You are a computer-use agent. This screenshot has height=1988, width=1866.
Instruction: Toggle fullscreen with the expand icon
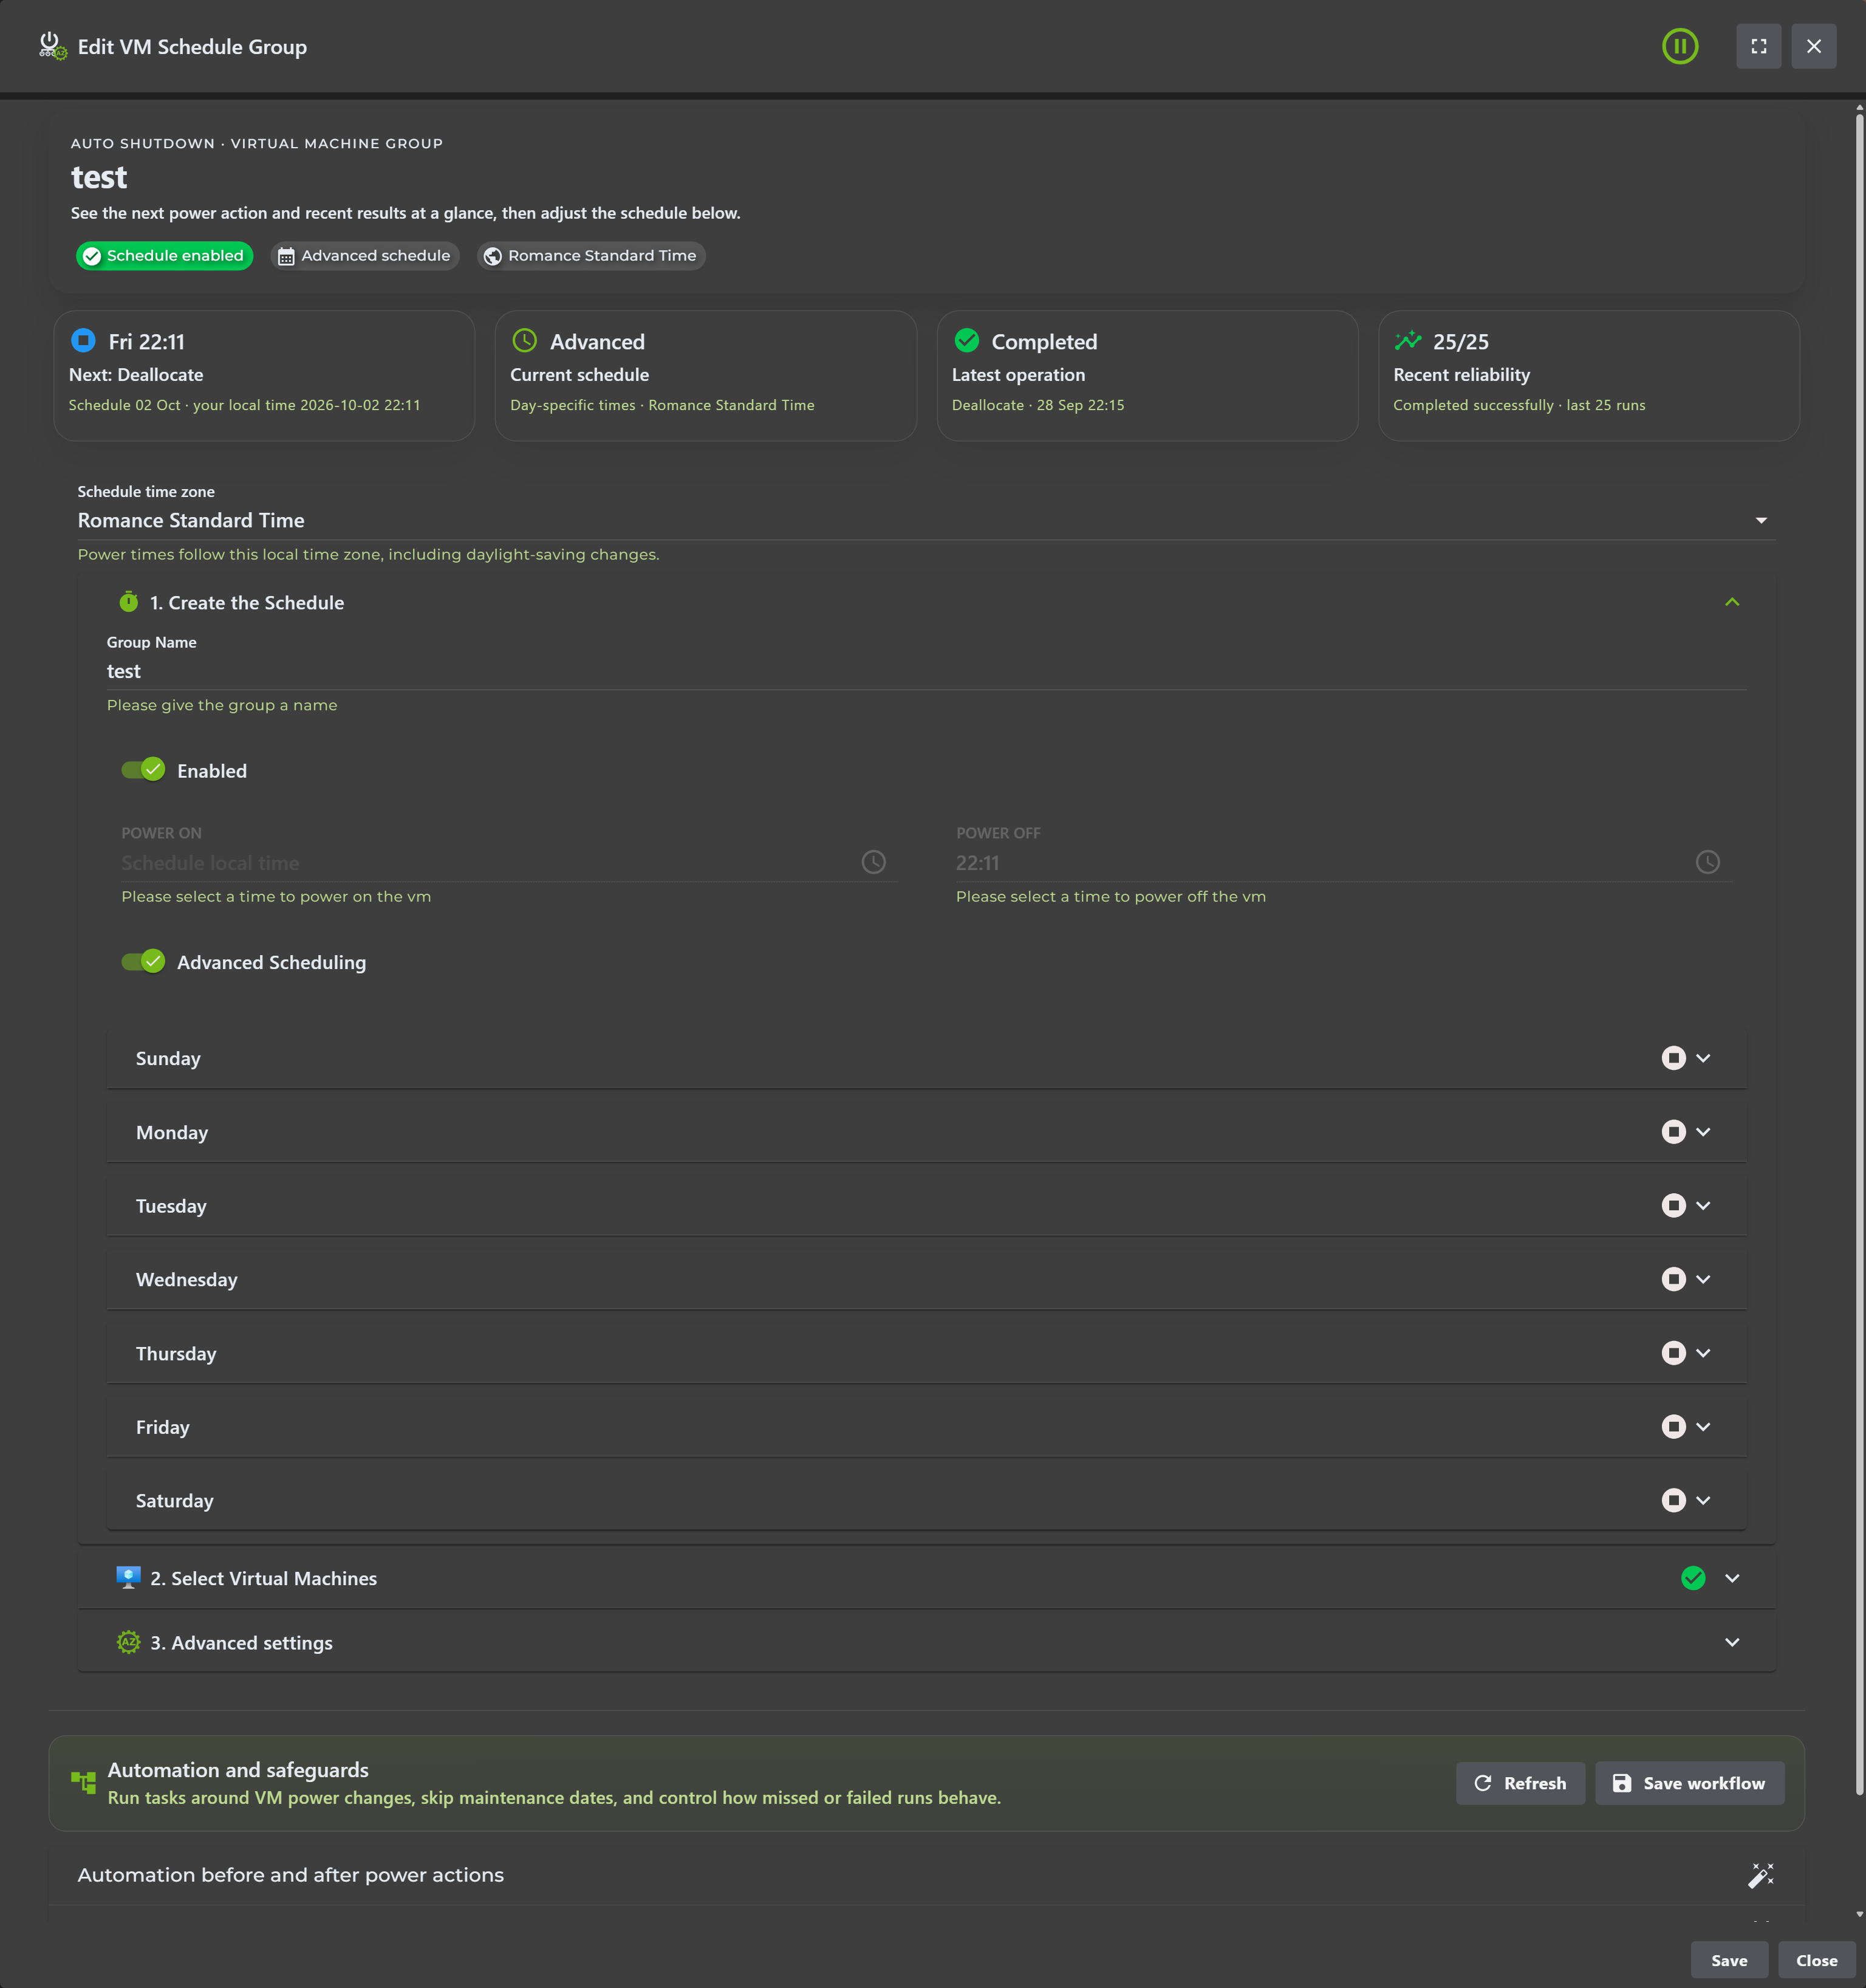(1758, 46)
